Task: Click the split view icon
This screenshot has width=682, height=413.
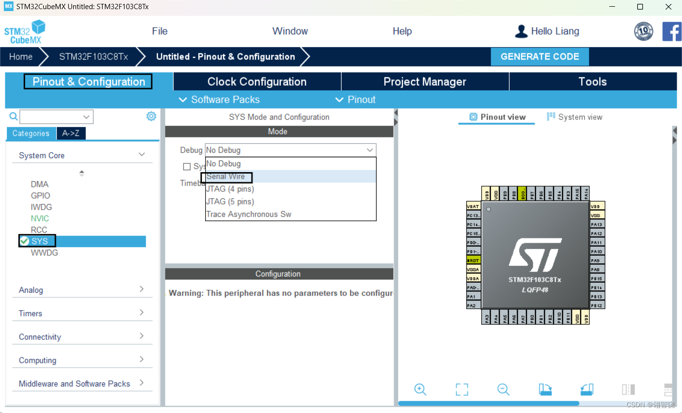Action: 629,389
